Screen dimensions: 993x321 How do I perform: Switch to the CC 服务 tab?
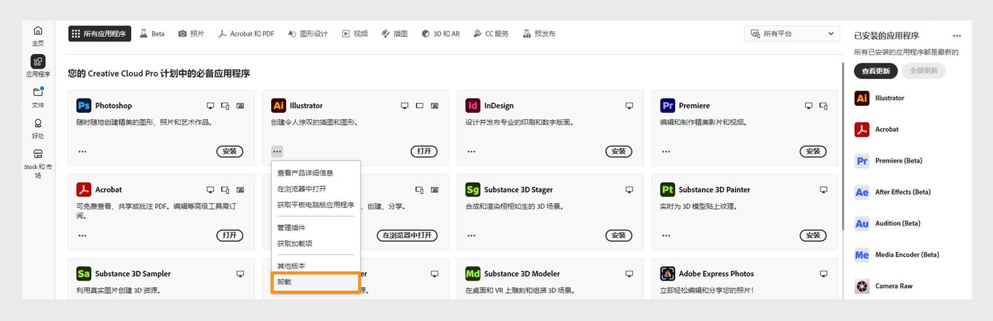[x=491, y=33]
